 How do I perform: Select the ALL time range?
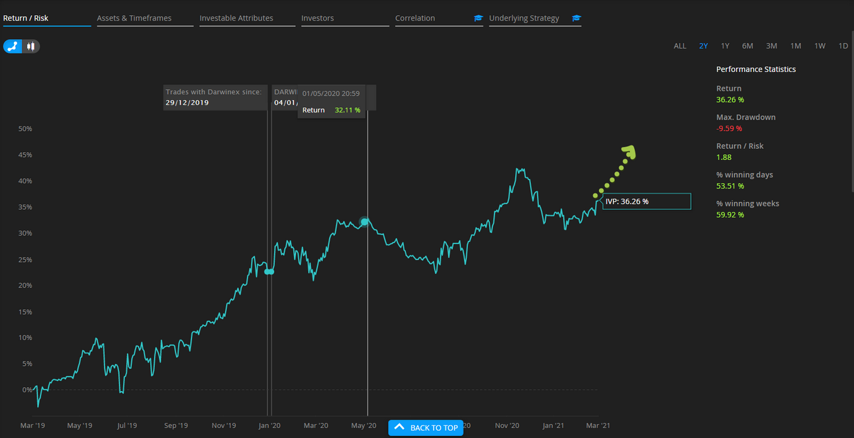(x=680, y=46)
